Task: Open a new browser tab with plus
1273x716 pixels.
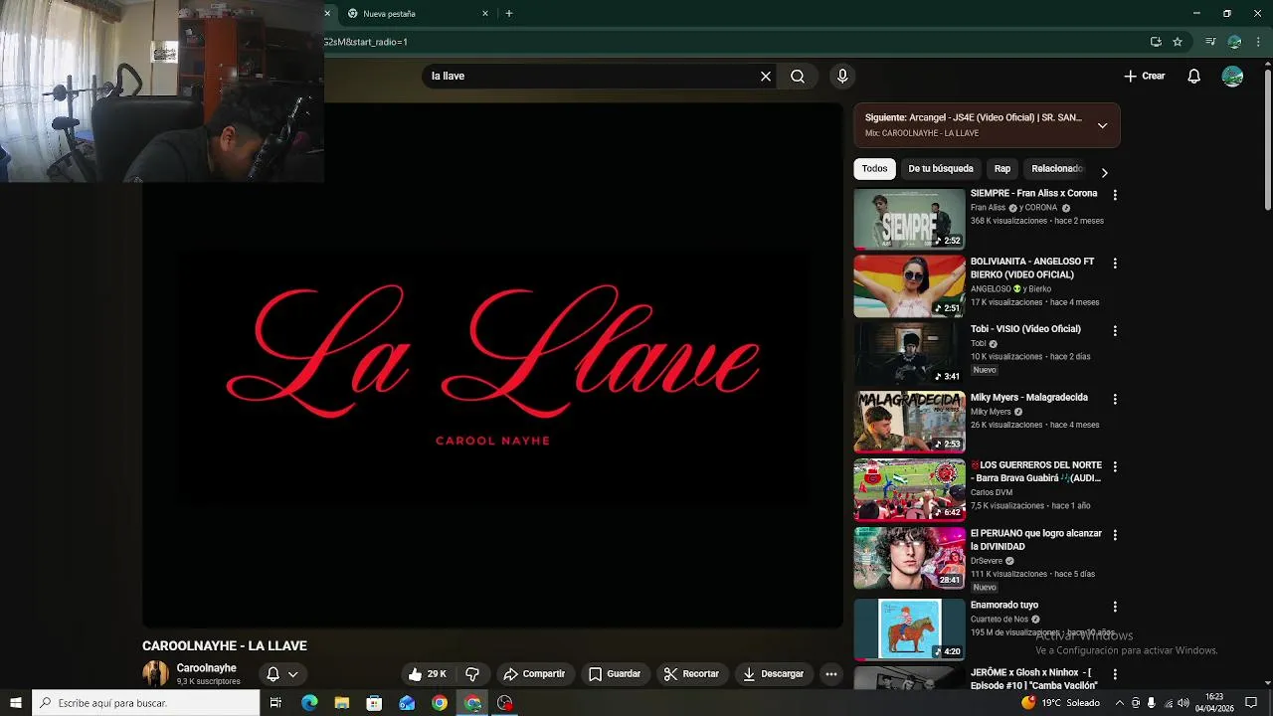Action: [x=509, y=13]
